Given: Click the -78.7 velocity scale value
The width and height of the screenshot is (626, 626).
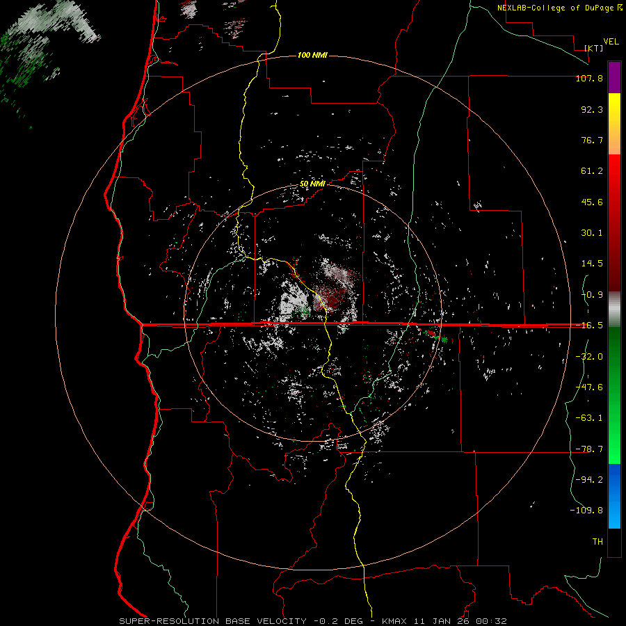Looking at the screenshot, I should click(x=589, y=449).
